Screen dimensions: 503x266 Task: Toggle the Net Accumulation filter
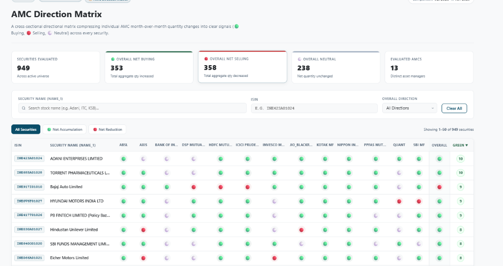(x=64, y=129)
